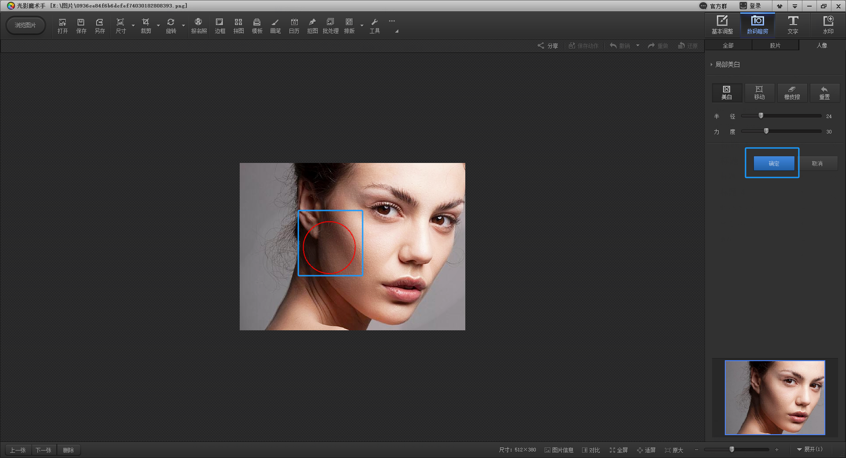Select the 橡皮擦 (Eraser) mode
The image size is (846, 458).
click(792, 93)
